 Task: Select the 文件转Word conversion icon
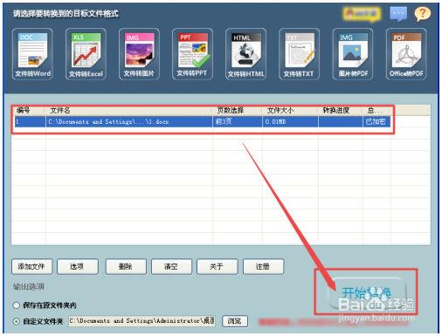[x=32, y=54]
